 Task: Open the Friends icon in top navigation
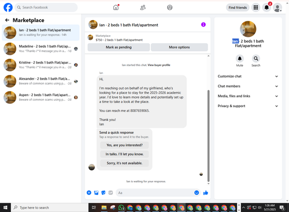tap(143, 7)
